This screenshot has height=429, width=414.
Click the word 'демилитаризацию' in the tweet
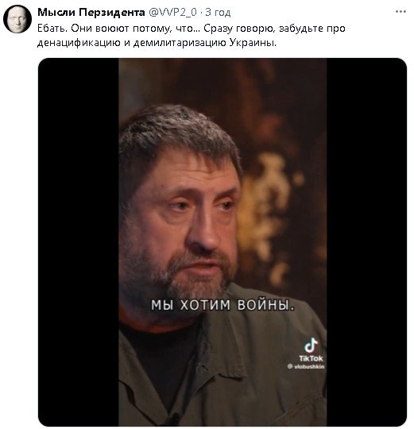(180, 43)
